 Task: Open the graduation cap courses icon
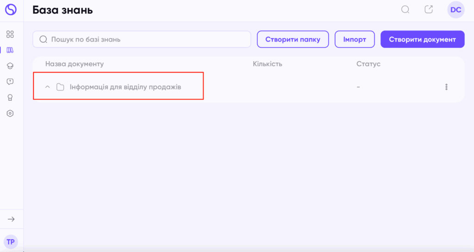[10, 66]
